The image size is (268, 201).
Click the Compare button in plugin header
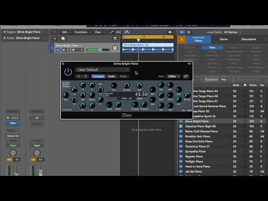[98, 76]
